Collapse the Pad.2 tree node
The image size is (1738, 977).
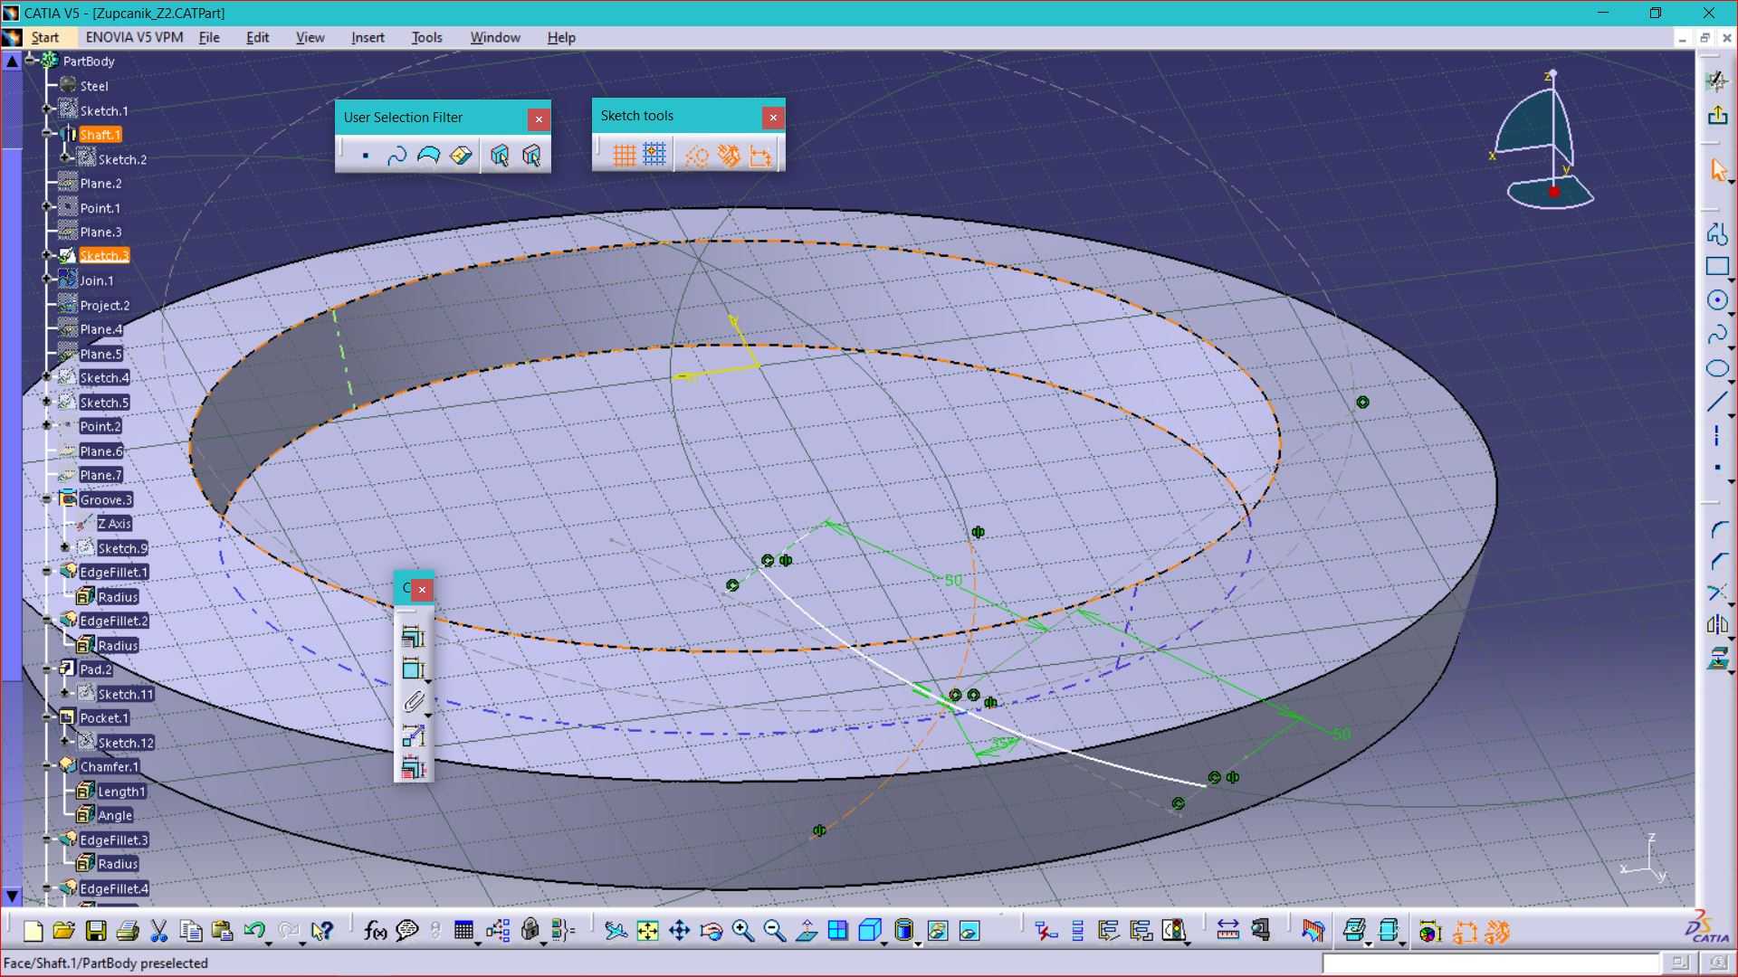(47, 669)
